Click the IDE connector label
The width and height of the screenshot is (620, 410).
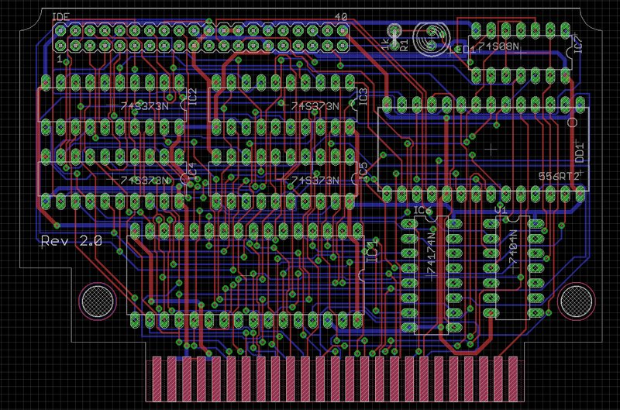[x=61, y=17]
